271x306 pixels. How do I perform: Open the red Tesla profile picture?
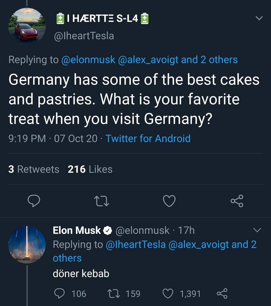27,27
